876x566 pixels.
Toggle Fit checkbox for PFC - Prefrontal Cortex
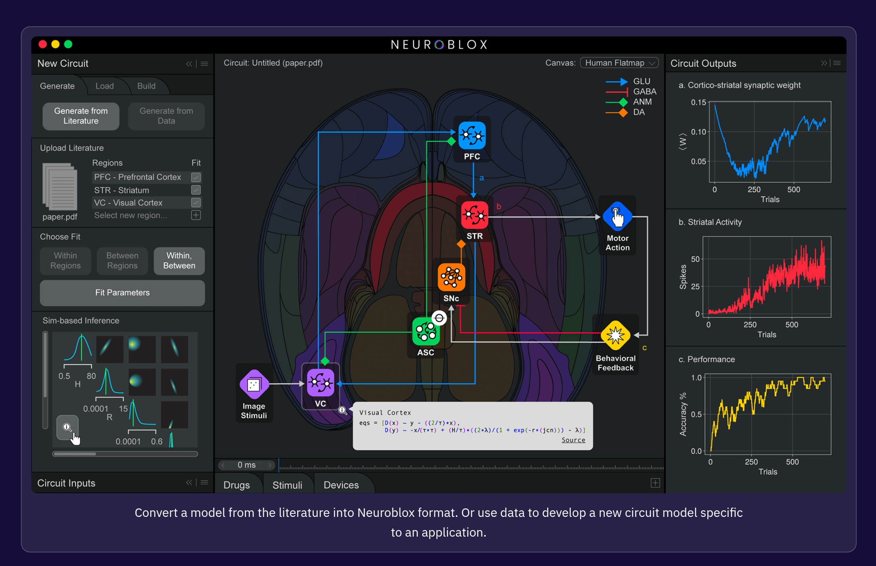click(x=196, y=177)
